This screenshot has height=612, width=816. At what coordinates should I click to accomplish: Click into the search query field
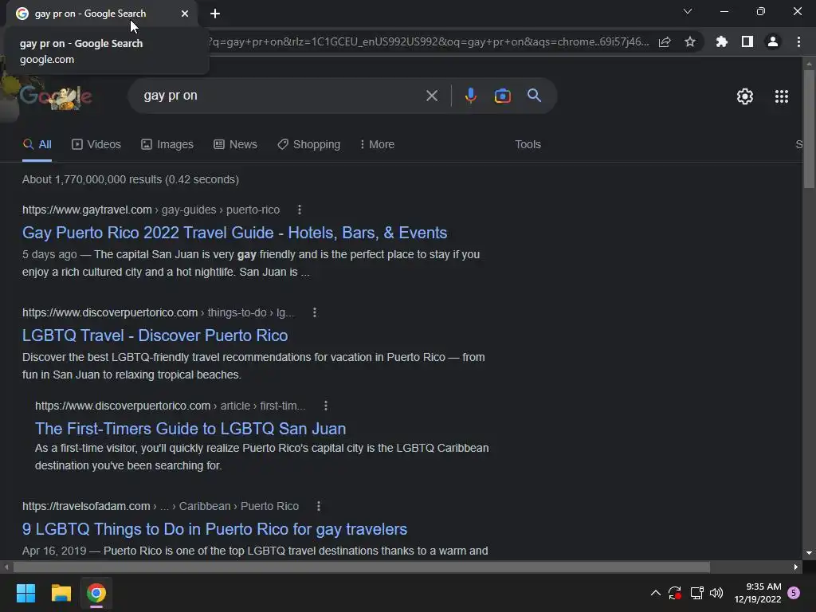click(x=281, y=96)
